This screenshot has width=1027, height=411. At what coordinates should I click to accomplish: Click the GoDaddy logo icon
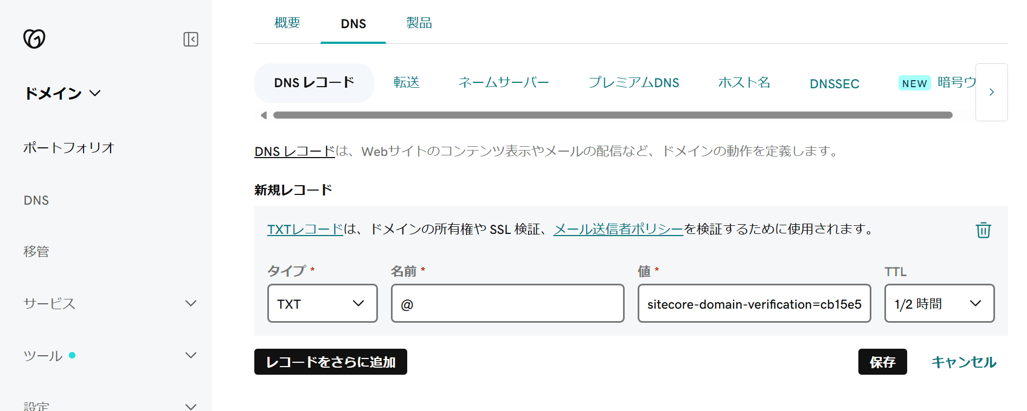click(x=34, y=38)
